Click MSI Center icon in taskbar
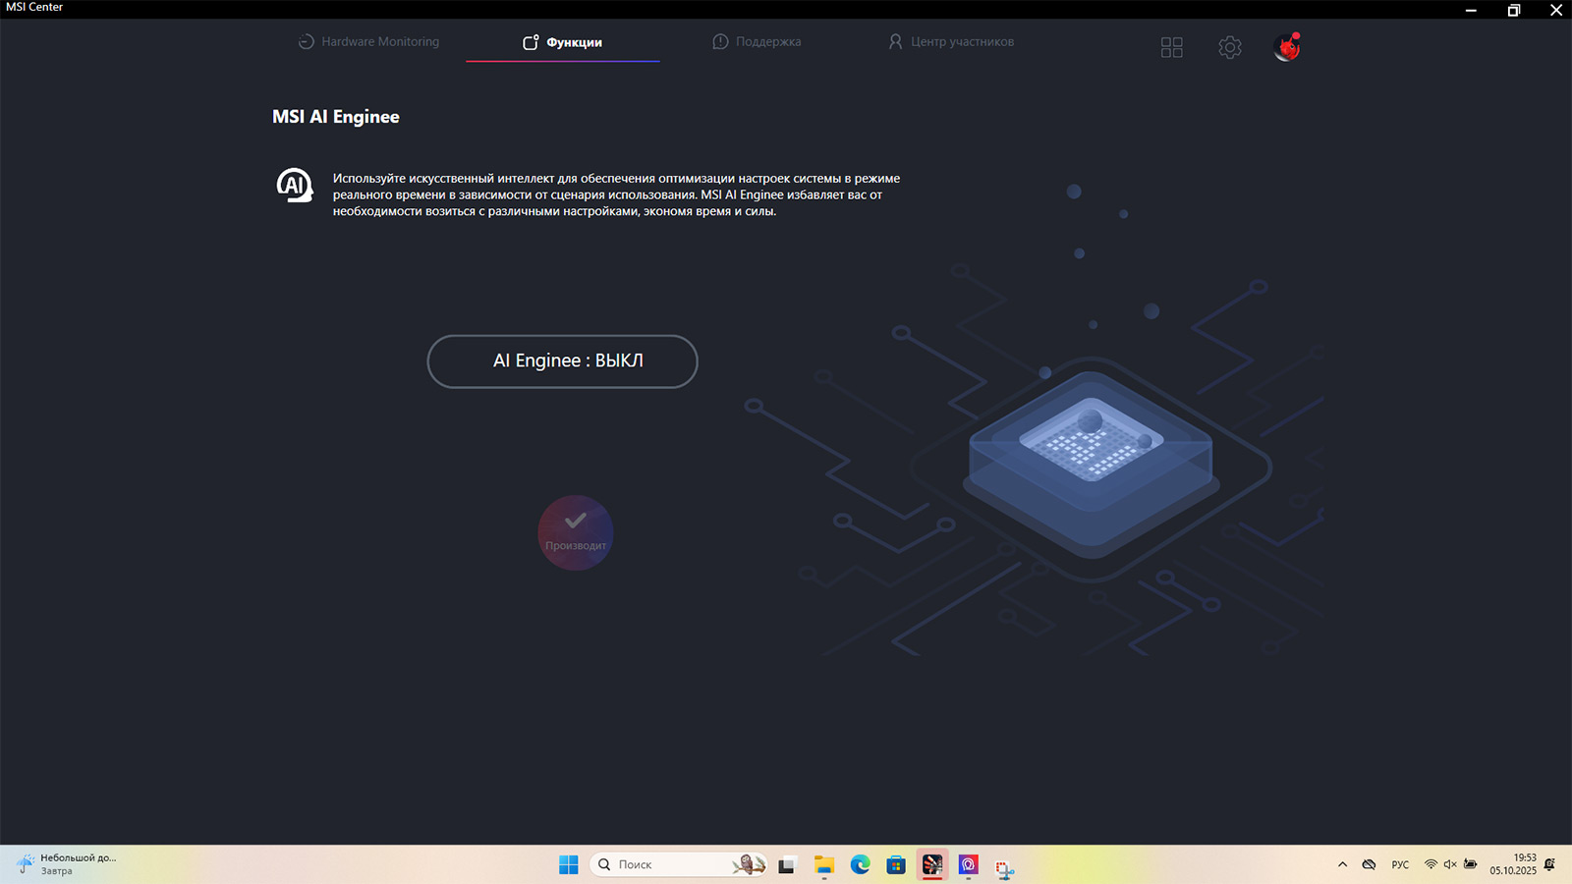Image resolution: width=1572 pixels, height=884 pixels. tap(931, 864)
